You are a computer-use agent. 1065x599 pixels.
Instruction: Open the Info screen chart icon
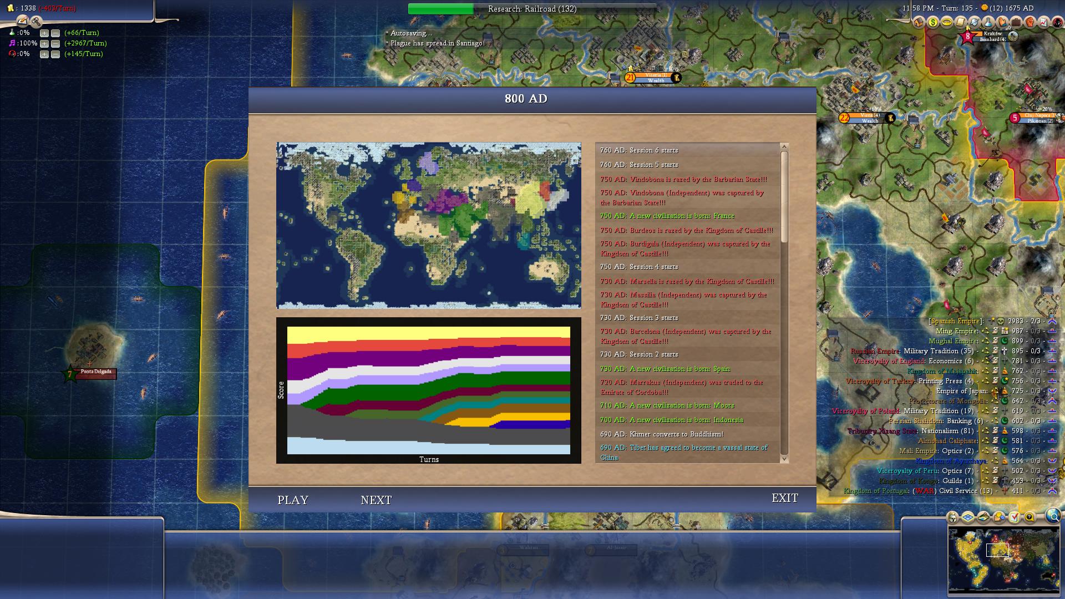1043,22
